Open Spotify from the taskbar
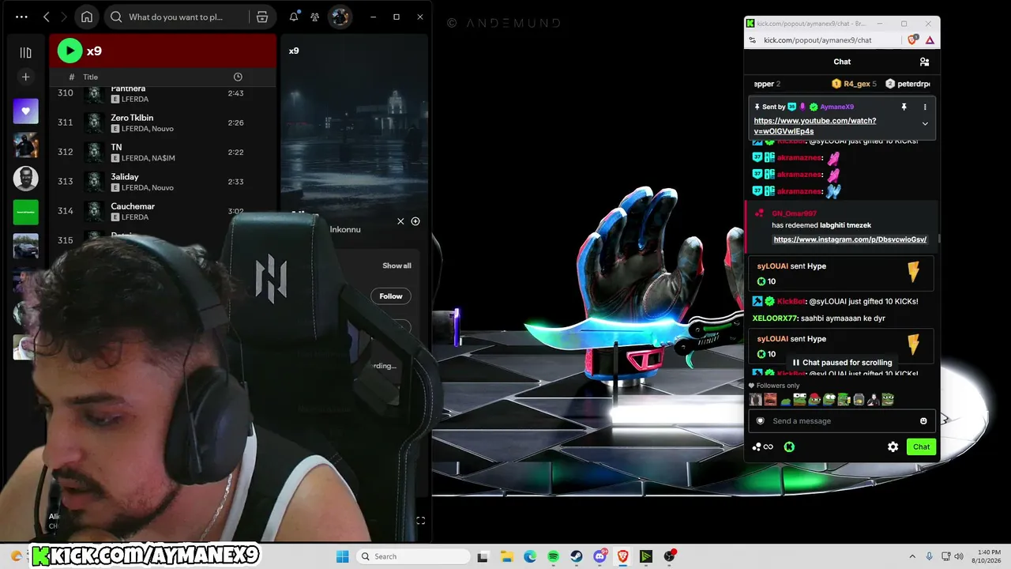1011x569 pixels. coord(553,556)
